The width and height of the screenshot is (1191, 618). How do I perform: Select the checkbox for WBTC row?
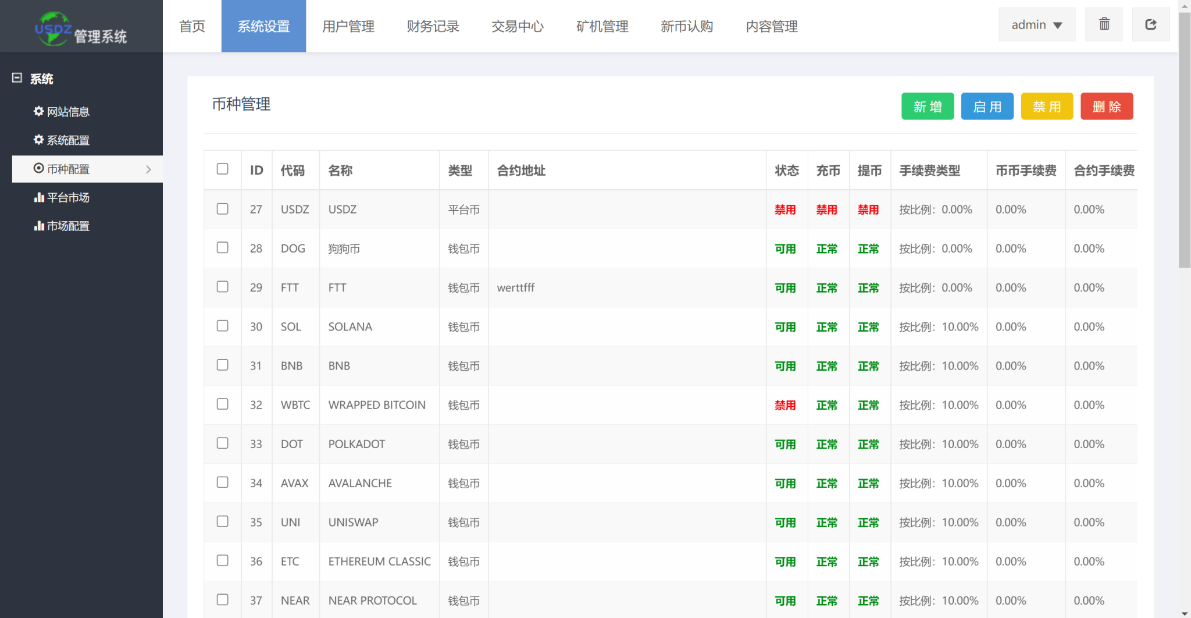(222, 404)
